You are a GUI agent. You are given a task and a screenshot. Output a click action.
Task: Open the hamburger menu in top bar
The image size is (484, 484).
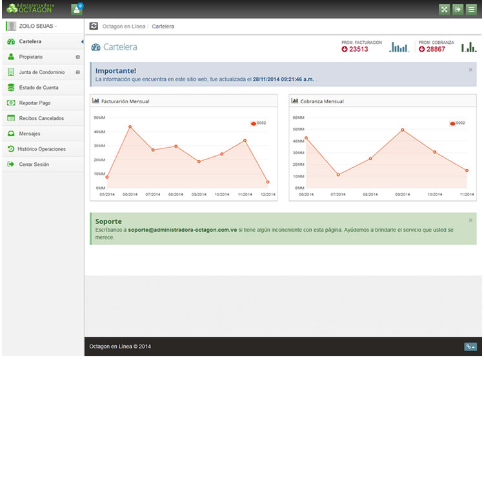click(x=471, y=9)
